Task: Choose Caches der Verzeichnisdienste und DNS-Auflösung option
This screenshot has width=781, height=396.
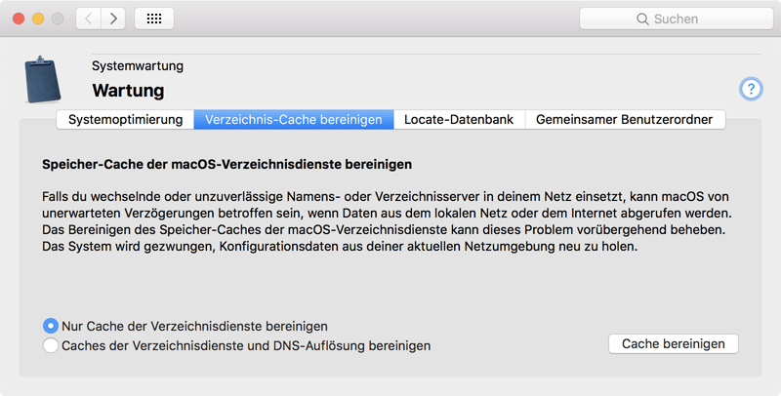Action: [236, 345]
